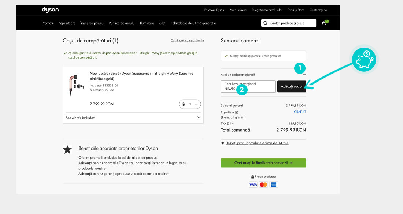
Task: Click the Dyson logo
Action: (50, 10)
